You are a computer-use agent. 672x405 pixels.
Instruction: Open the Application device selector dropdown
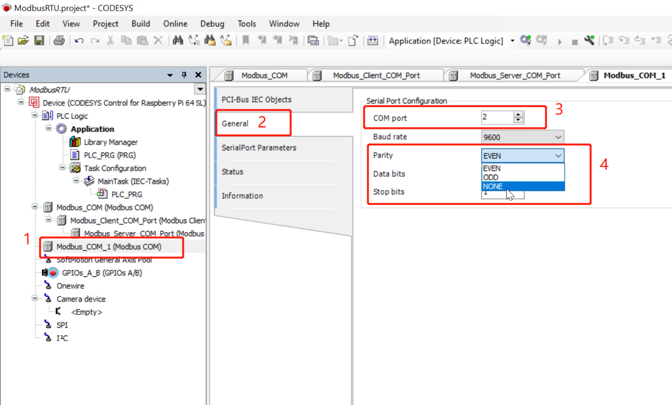tap(513, 41)
